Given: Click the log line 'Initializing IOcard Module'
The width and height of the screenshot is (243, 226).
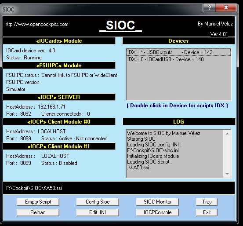Looking at the screenshot, I should (153, 156).
